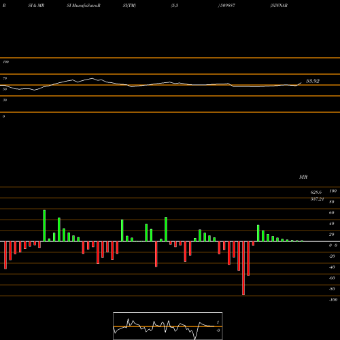The width and height of the screenshot is (340, 340).
Task: Click the RSI current value label 53.92
Action: pyautogui.click(x=313, y=81)
